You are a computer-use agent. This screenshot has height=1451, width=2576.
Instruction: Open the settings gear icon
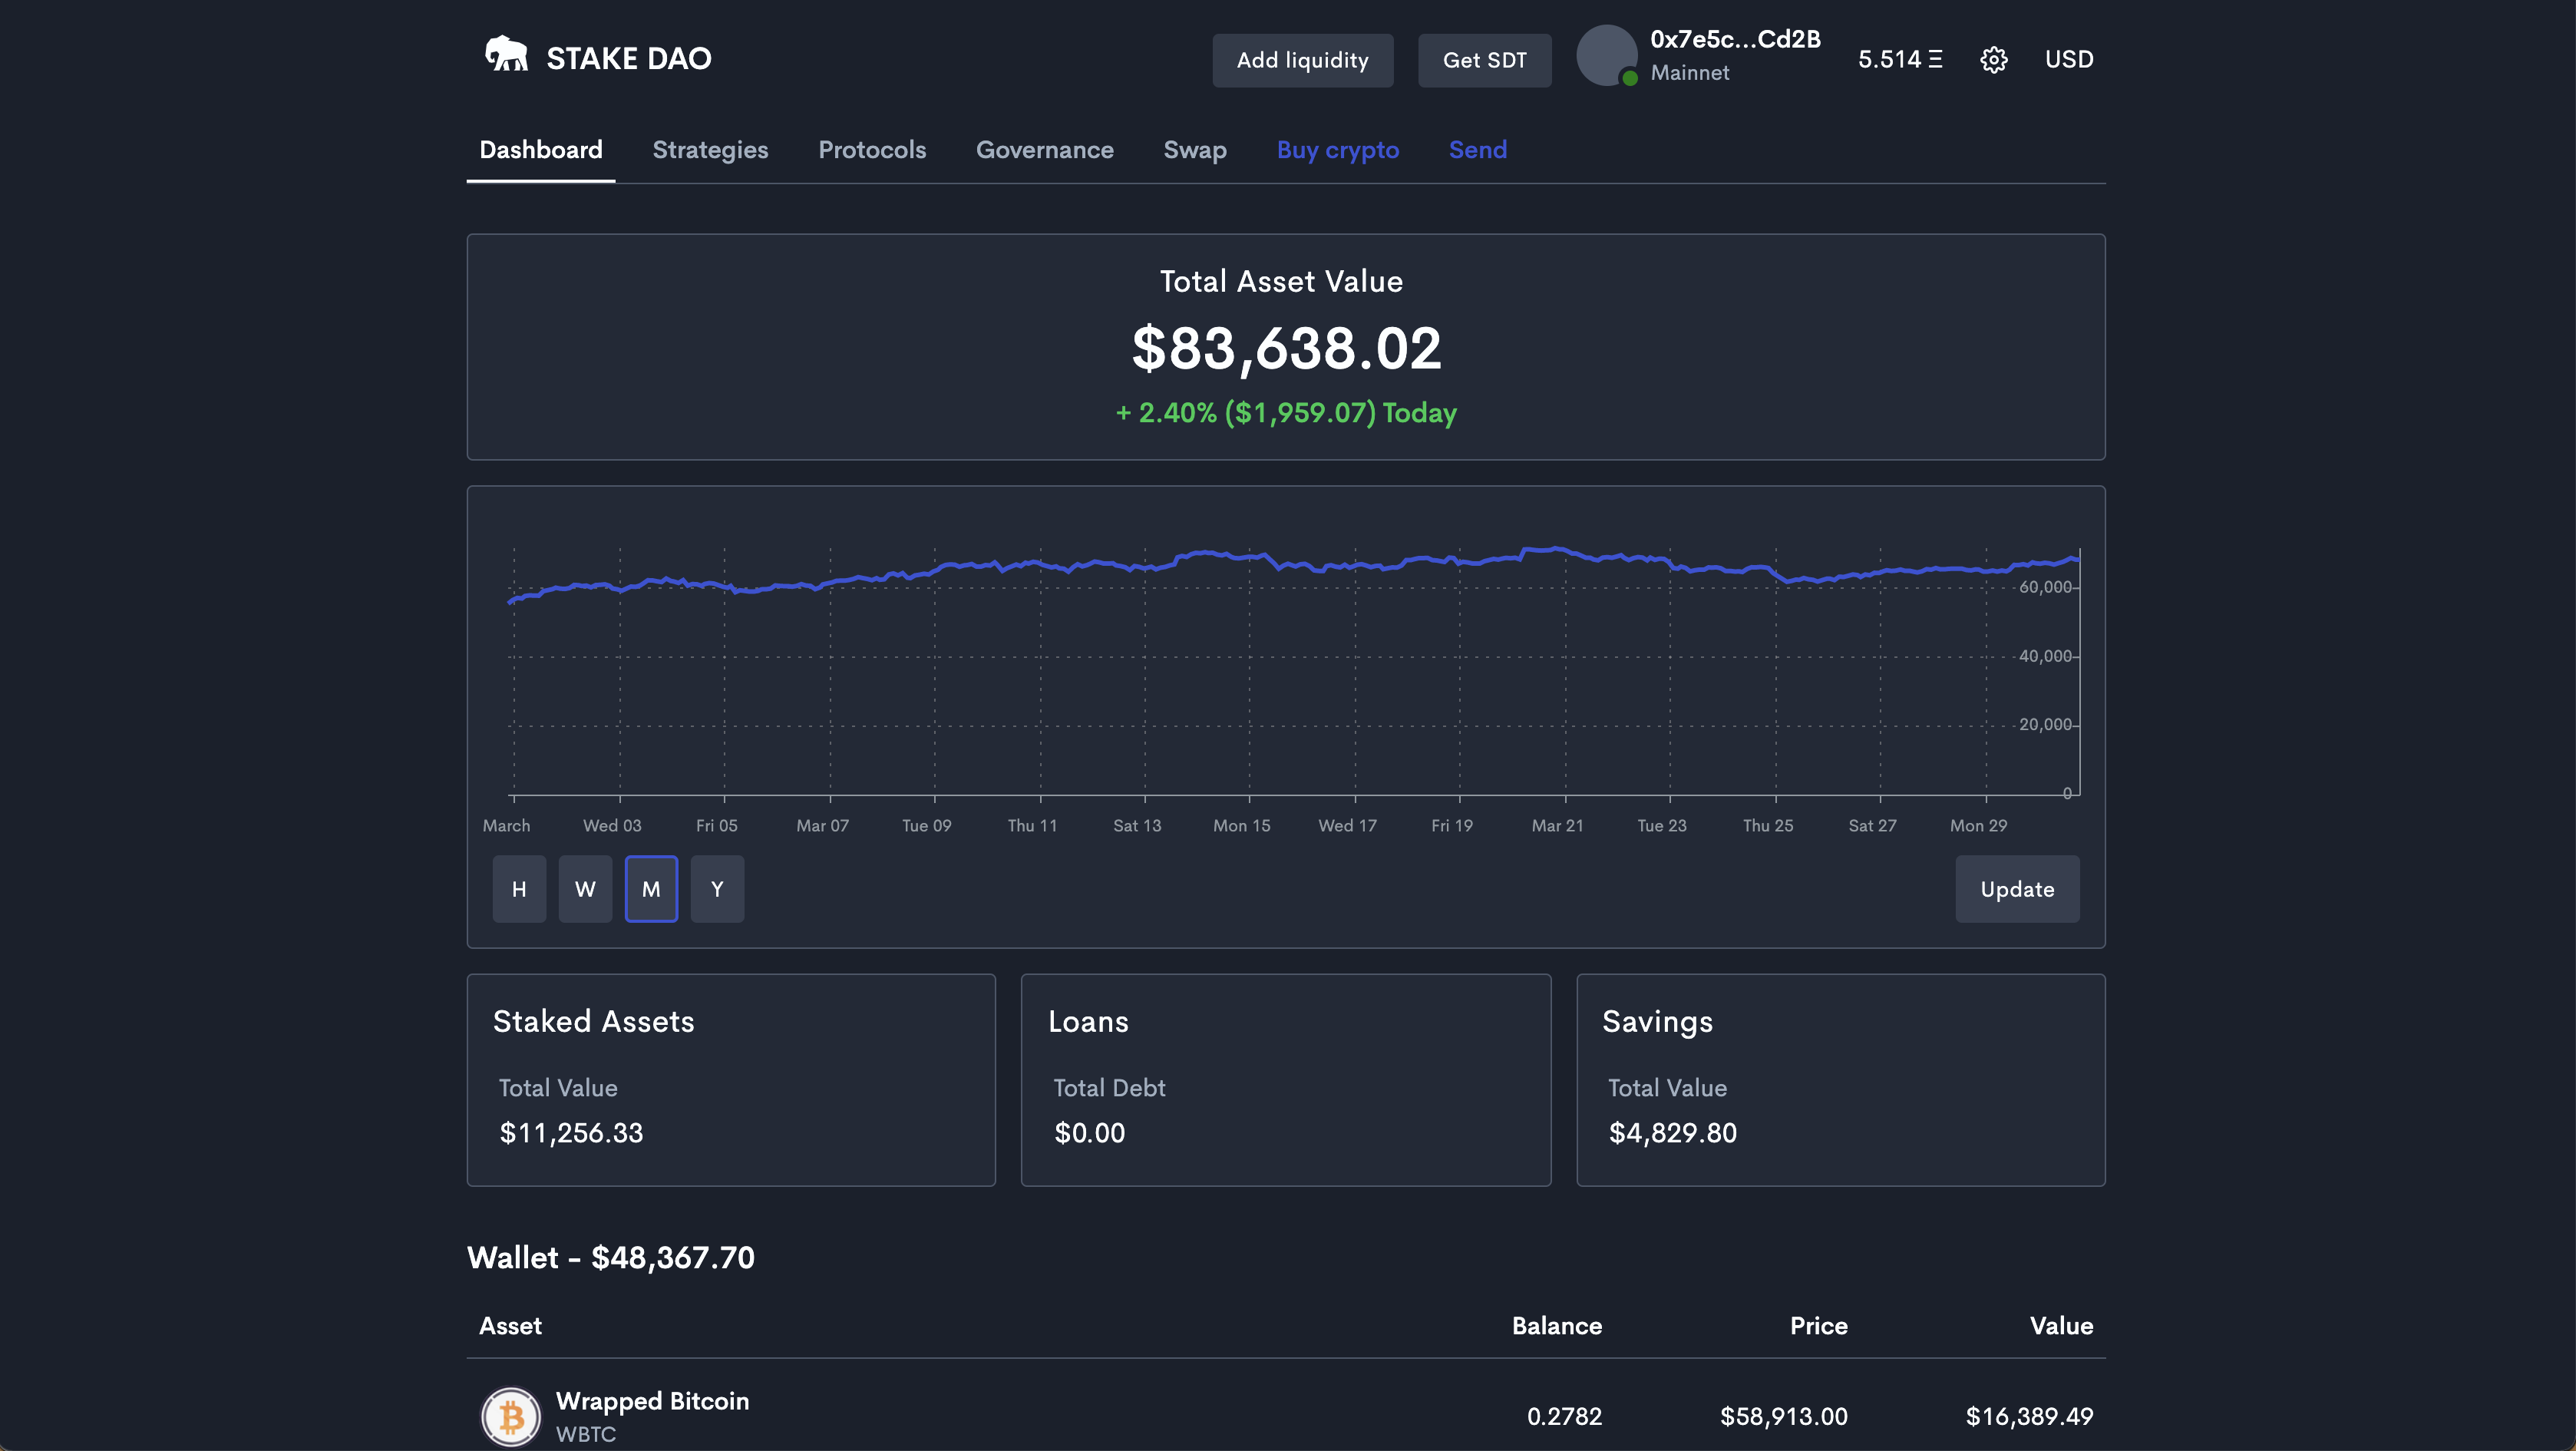coord(1993,60)
